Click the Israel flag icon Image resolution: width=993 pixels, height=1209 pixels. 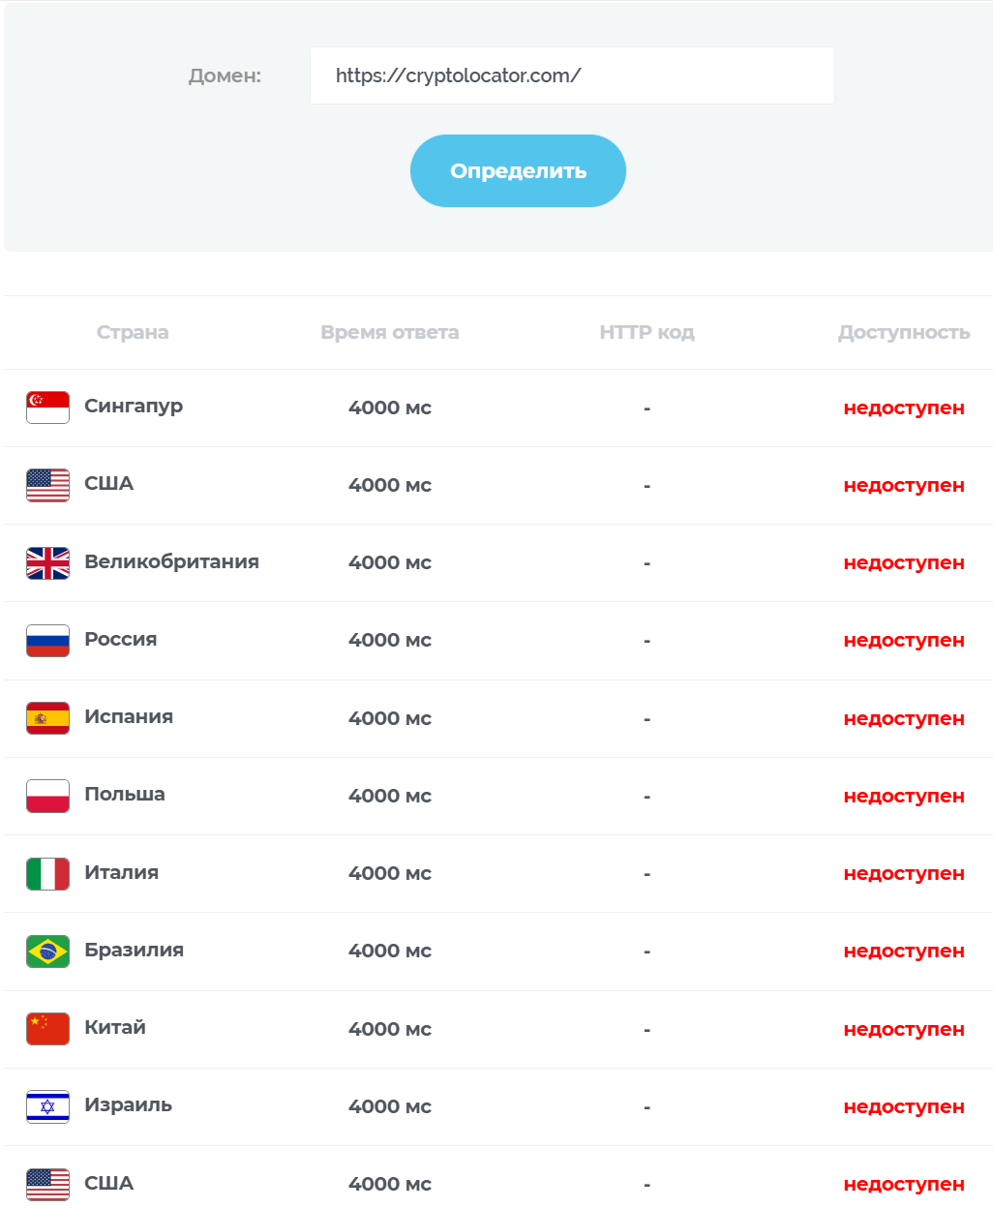[47, 1106]
